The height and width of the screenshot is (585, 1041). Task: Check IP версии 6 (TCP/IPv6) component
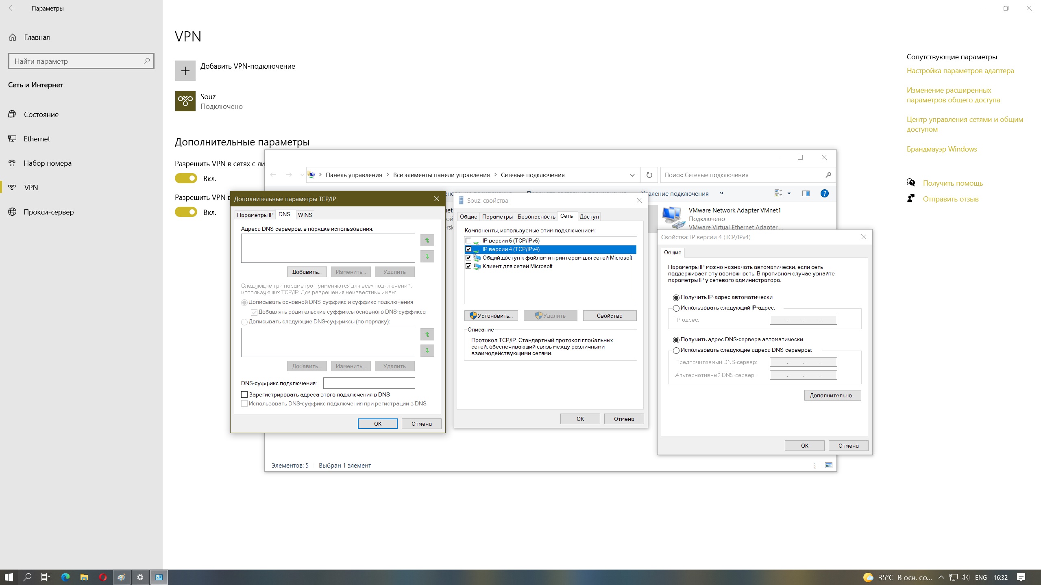[468, 240]
